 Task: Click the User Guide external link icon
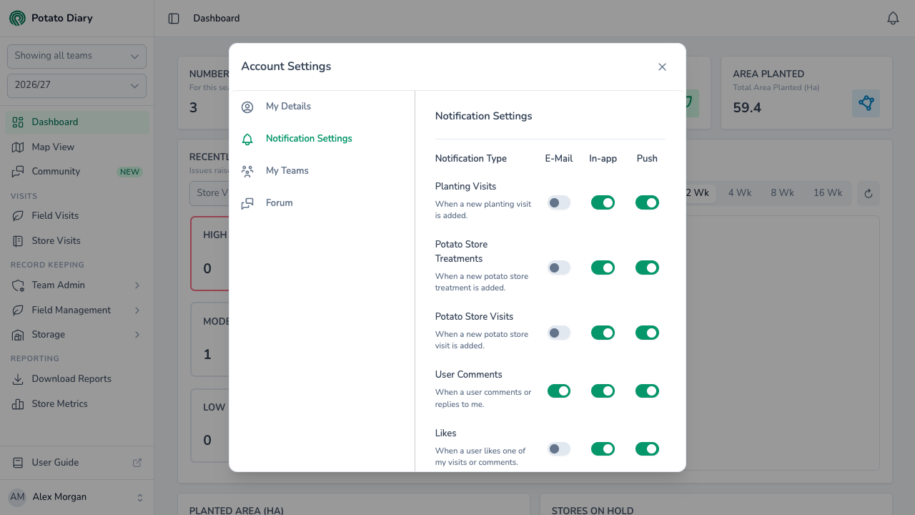[x=137, y=463]
